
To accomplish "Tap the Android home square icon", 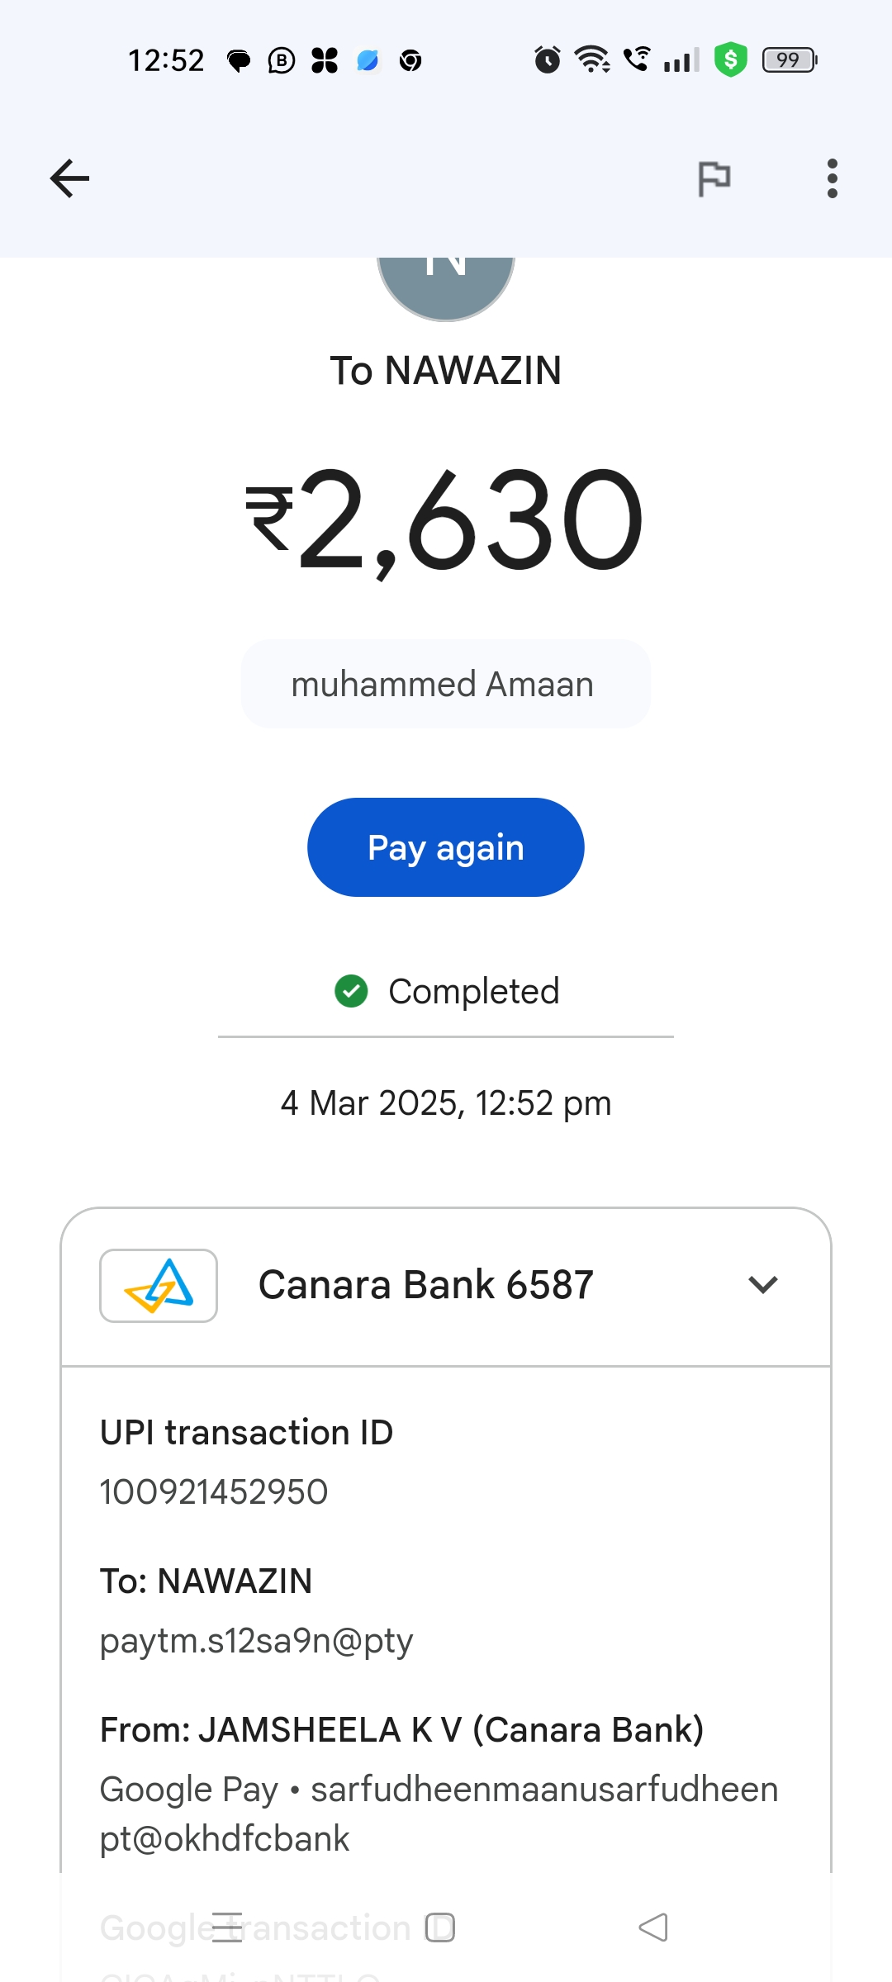I will point(440,1927).
